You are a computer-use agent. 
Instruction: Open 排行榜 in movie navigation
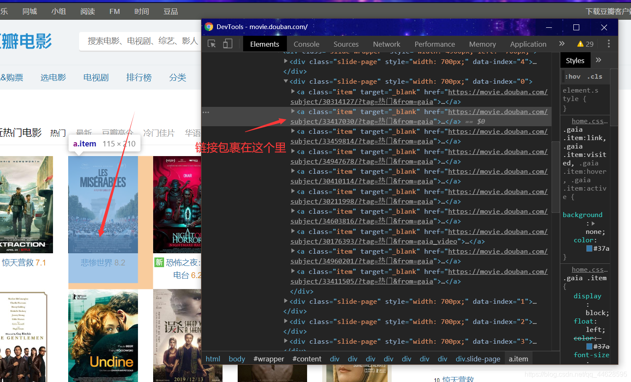click(139, 77)
